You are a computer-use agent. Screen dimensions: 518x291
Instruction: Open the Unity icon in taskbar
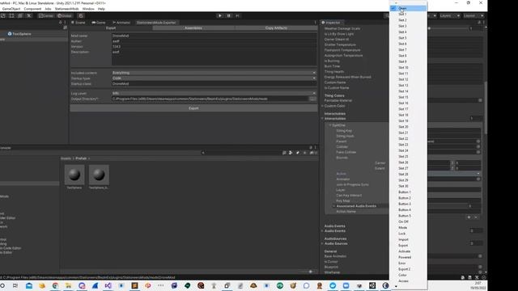tap(372, 285)
